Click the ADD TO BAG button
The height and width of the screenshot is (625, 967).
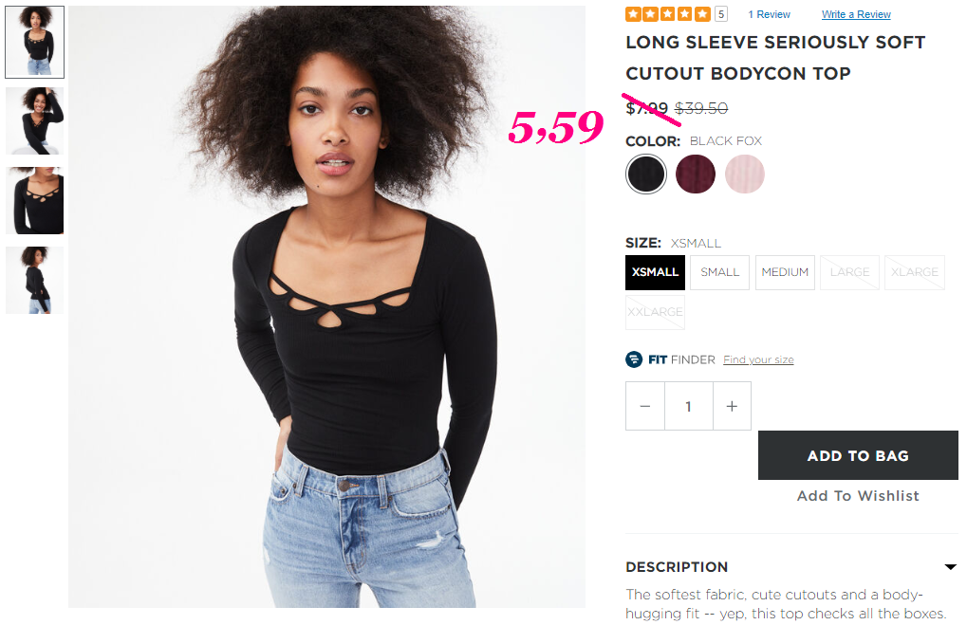[858, 455]
